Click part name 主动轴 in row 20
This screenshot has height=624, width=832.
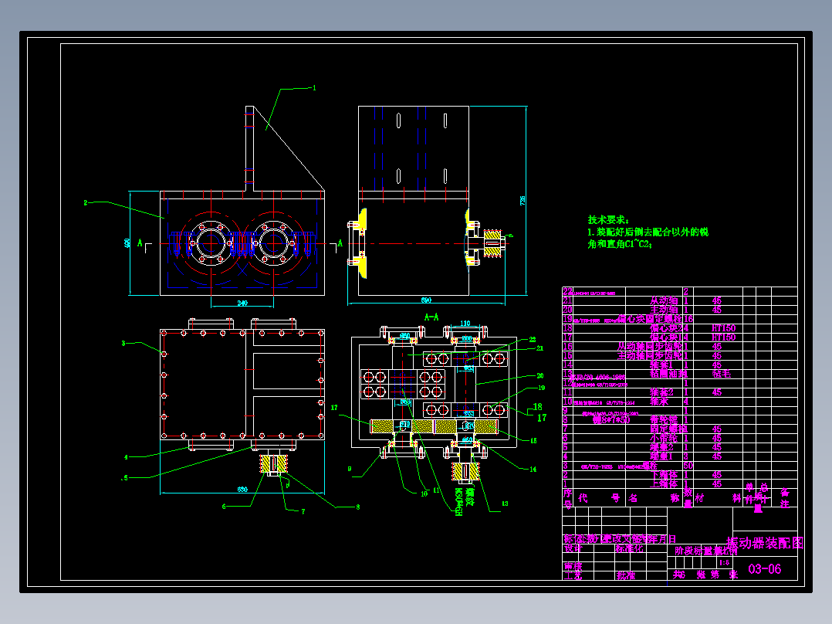[x=665, y=310]
